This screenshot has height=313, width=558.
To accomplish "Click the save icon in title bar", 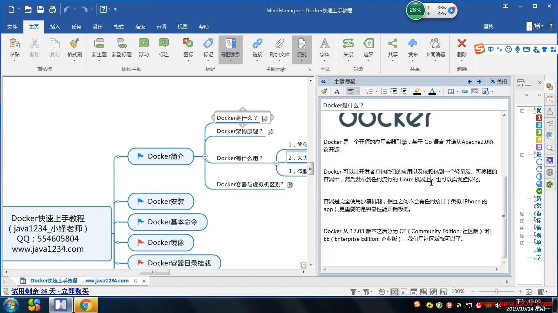I will click(x=40, y=9).
